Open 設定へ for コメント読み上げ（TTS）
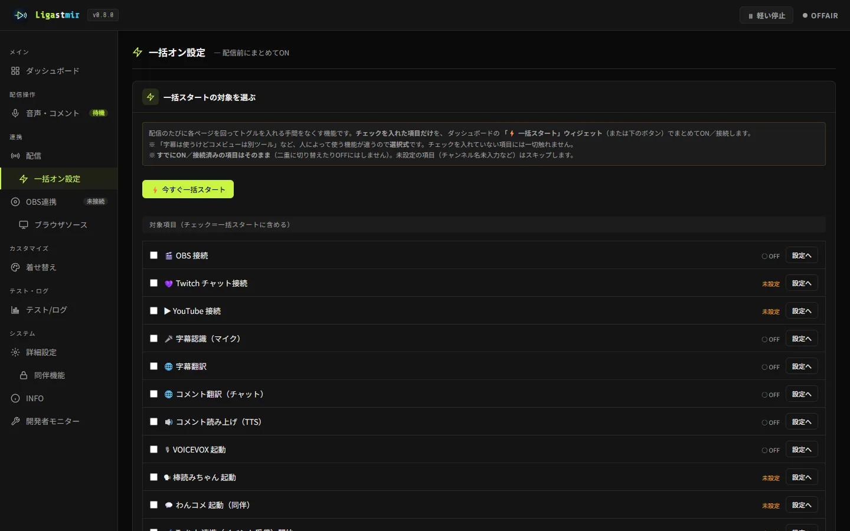 coord(802,422)
